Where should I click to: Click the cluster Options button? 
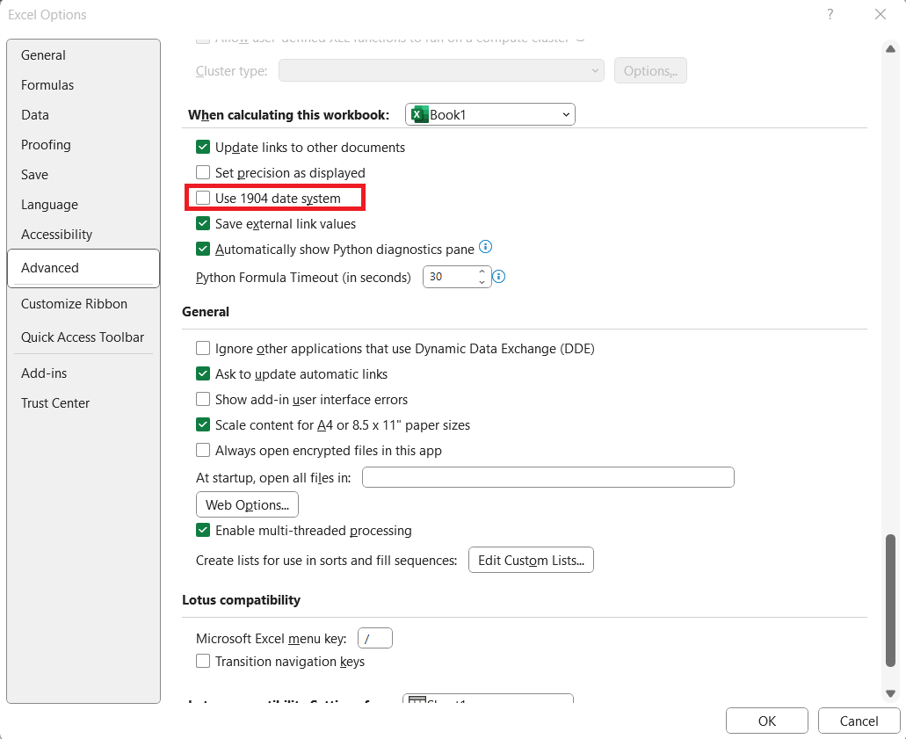(650, 70)
